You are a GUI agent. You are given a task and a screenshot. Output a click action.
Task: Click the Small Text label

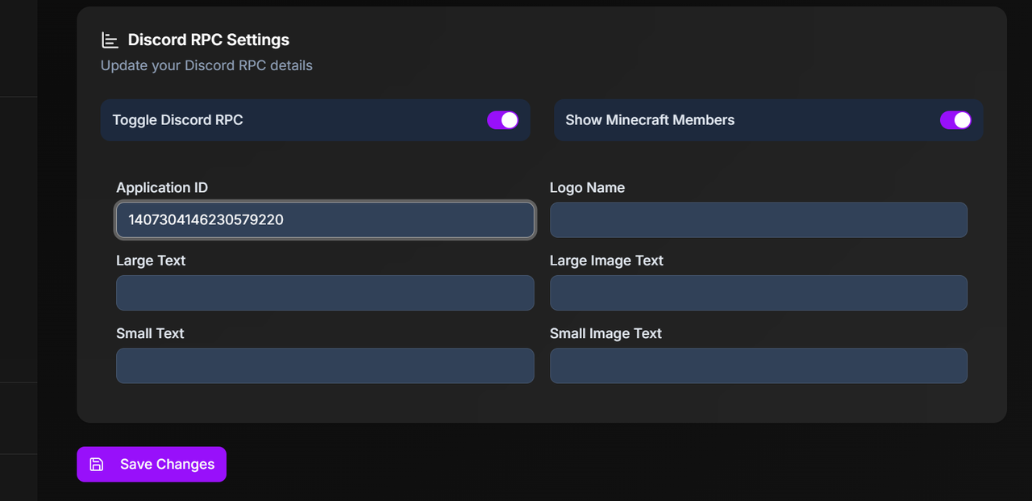click(x=150, y=333)
